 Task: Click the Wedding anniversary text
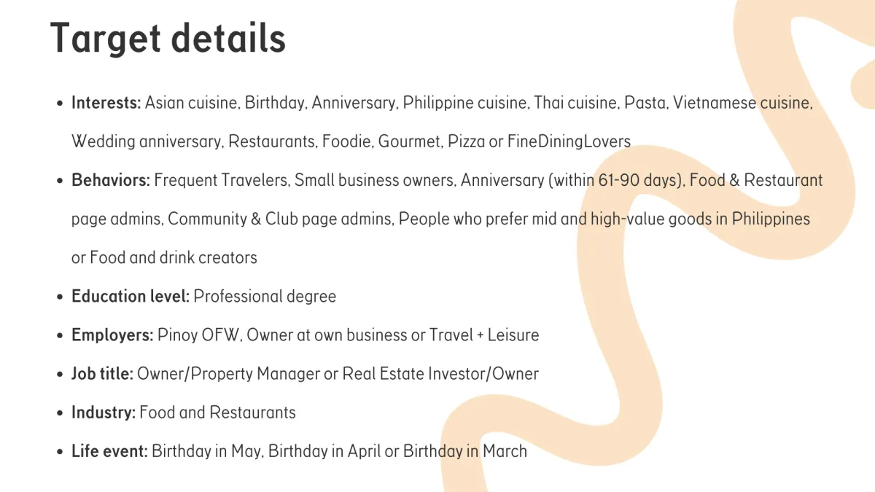147,141
